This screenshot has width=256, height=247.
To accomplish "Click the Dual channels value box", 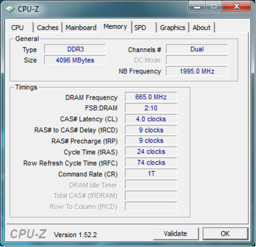I will [x=197, y=49].
